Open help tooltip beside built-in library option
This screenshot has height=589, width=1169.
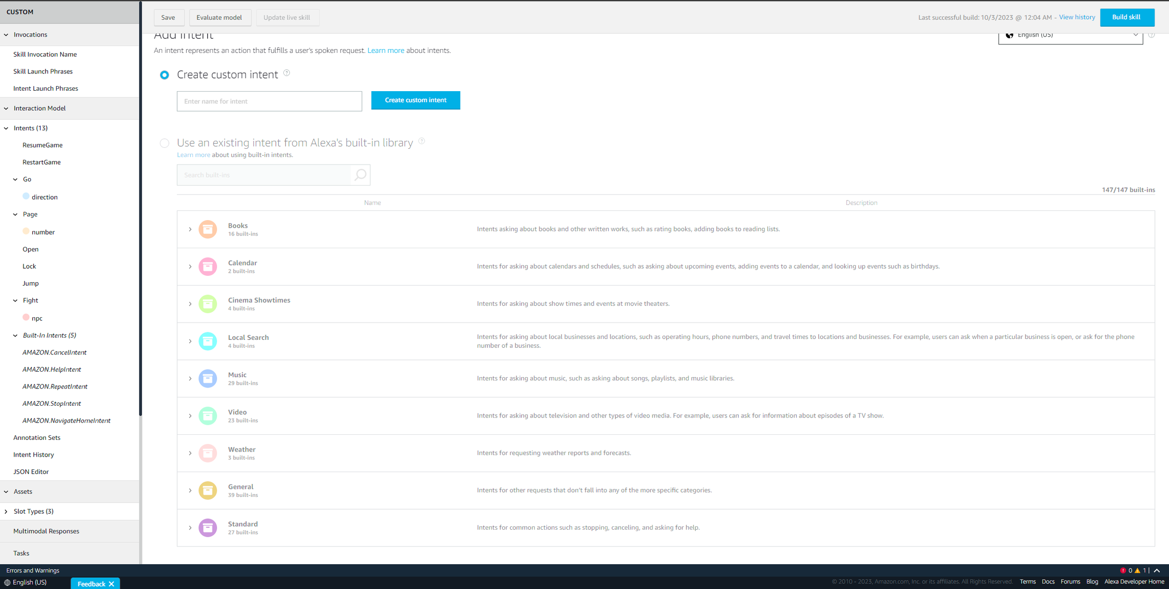click(x=422, y=141)
